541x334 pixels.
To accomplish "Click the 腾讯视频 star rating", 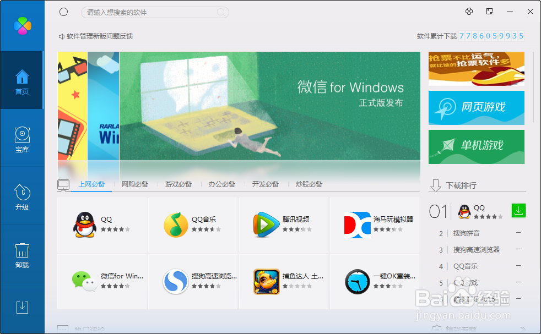I will click(x=297, y=229).
